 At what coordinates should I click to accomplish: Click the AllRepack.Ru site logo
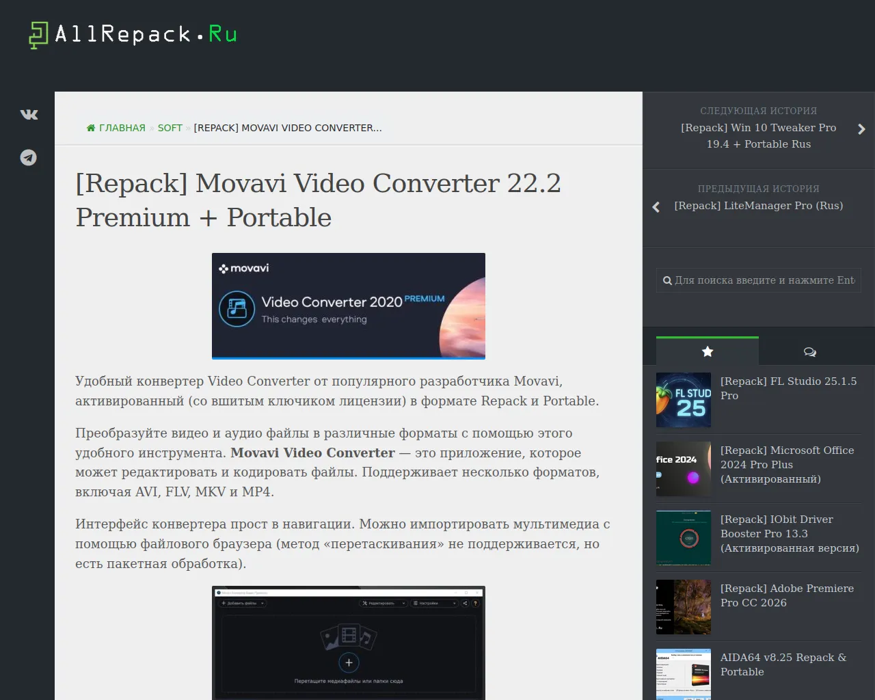tap(133, 34)
